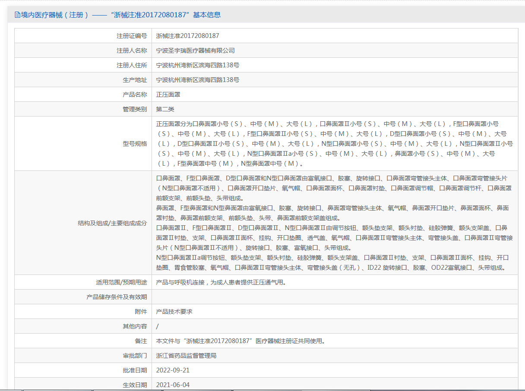This screenshot has width=525, height=391.
Task: Click the '产品名称' label cell
Action: coord(83,95)
